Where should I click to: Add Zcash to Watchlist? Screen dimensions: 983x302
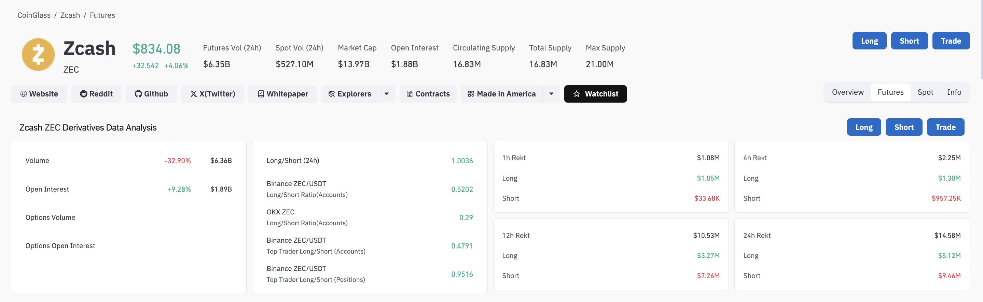click(x=595, y=94)
